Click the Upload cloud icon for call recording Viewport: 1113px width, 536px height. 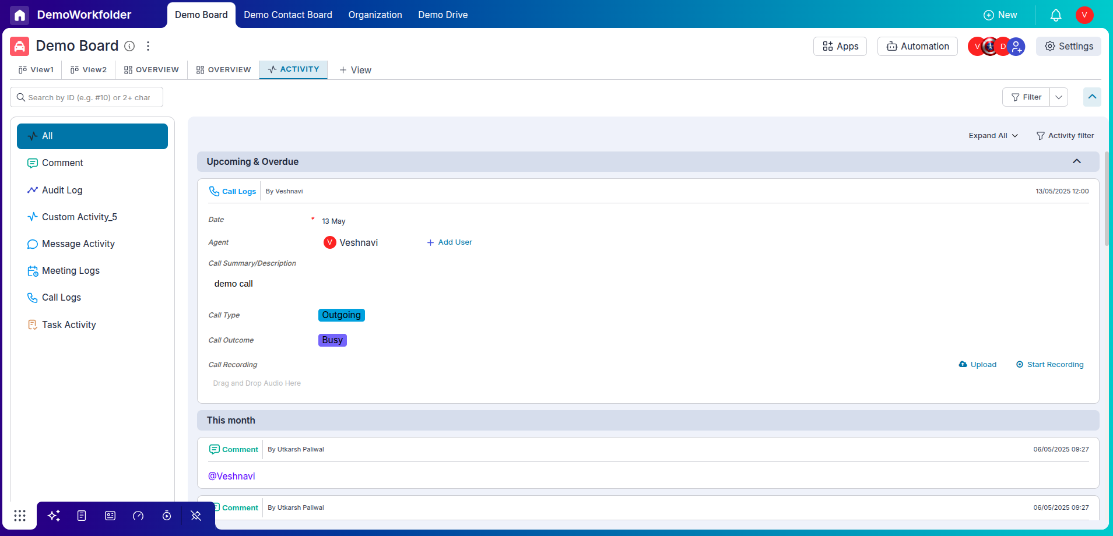[x=963, y=365]
